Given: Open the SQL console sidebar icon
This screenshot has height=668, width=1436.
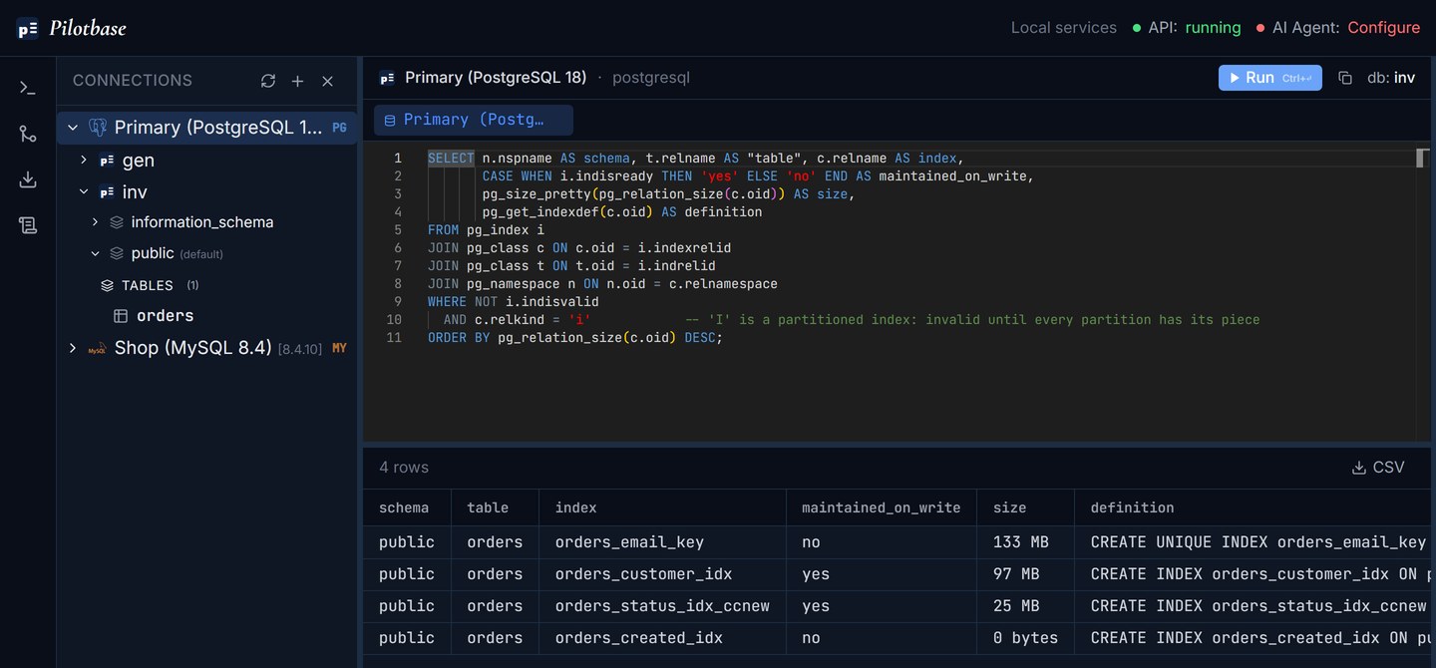Looking at the screenshot, I should 28,88.
